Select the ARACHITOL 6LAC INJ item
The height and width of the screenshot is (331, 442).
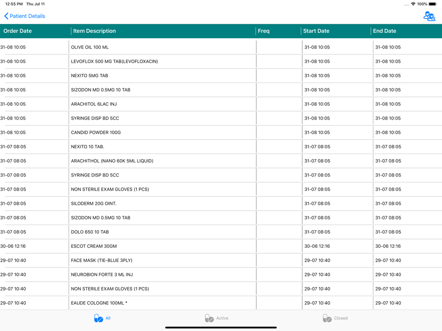click(x=94, y=104)
